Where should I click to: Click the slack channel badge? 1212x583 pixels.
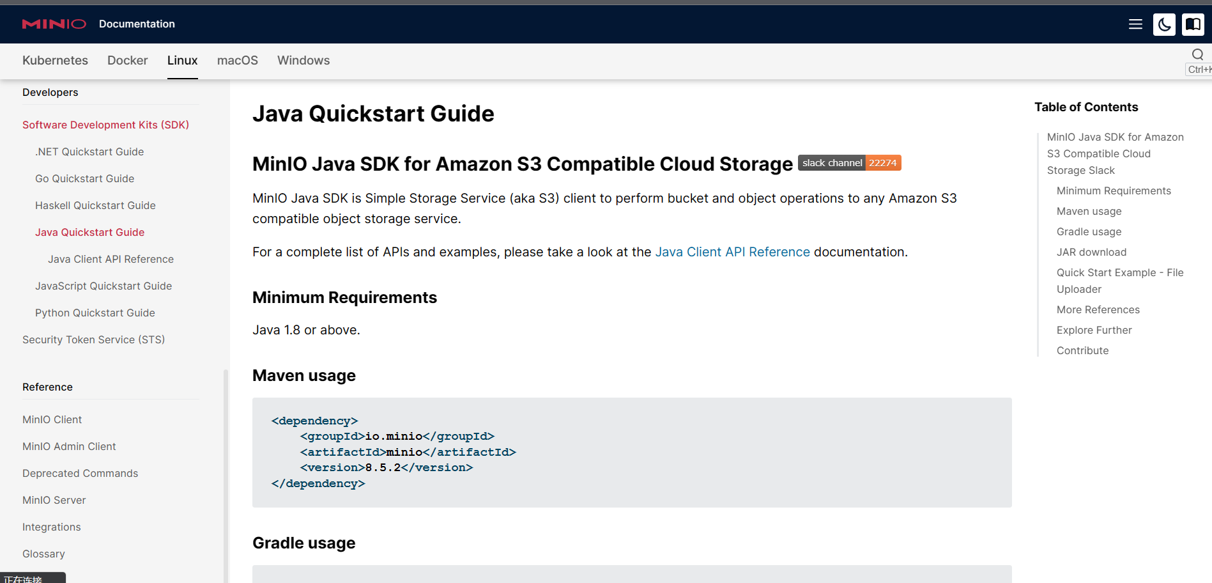click(849, 163)
